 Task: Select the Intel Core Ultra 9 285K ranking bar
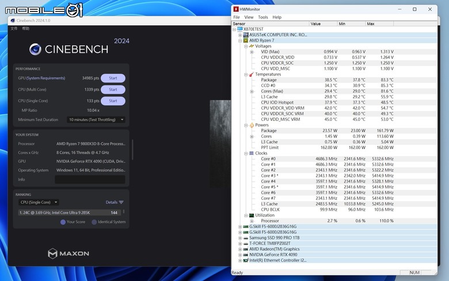click(x=70, y=212)
